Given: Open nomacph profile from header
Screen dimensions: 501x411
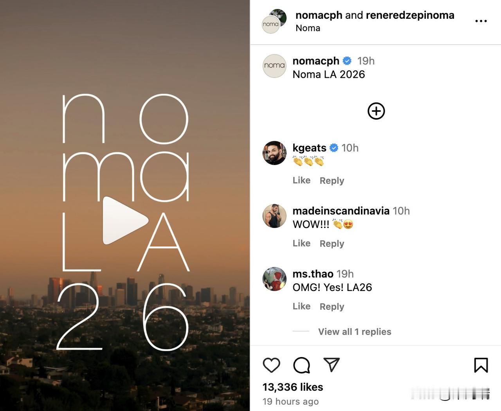Looking at the screenshot, I should tap(319, 15).
